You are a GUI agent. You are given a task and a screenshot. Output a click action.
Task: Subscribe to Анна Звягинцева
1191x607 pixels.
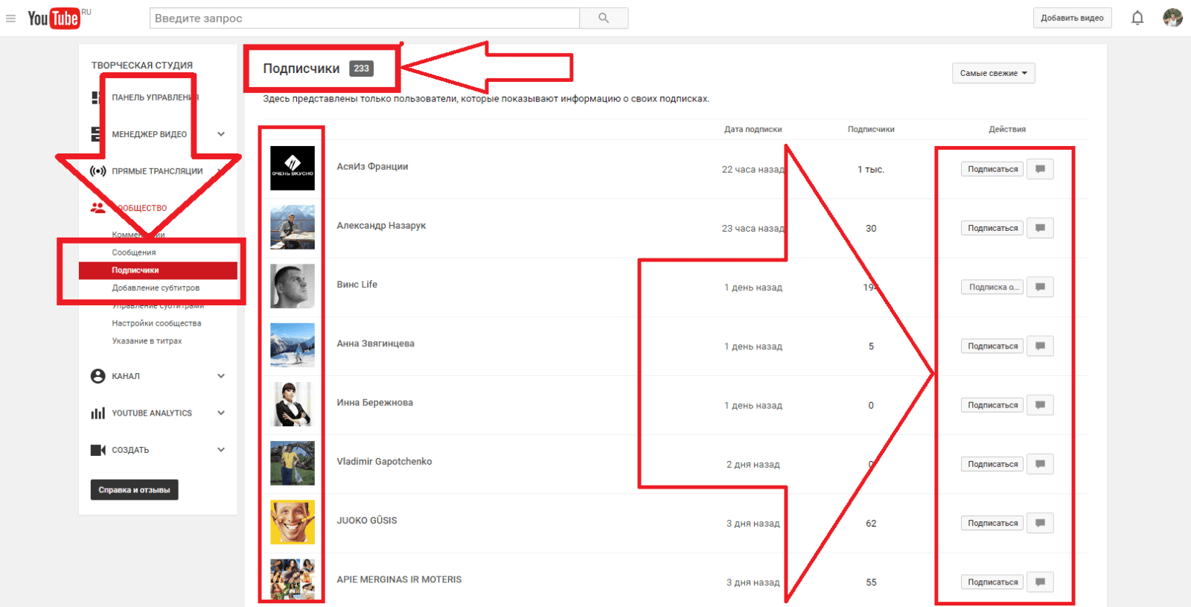[x=992, y=346]
